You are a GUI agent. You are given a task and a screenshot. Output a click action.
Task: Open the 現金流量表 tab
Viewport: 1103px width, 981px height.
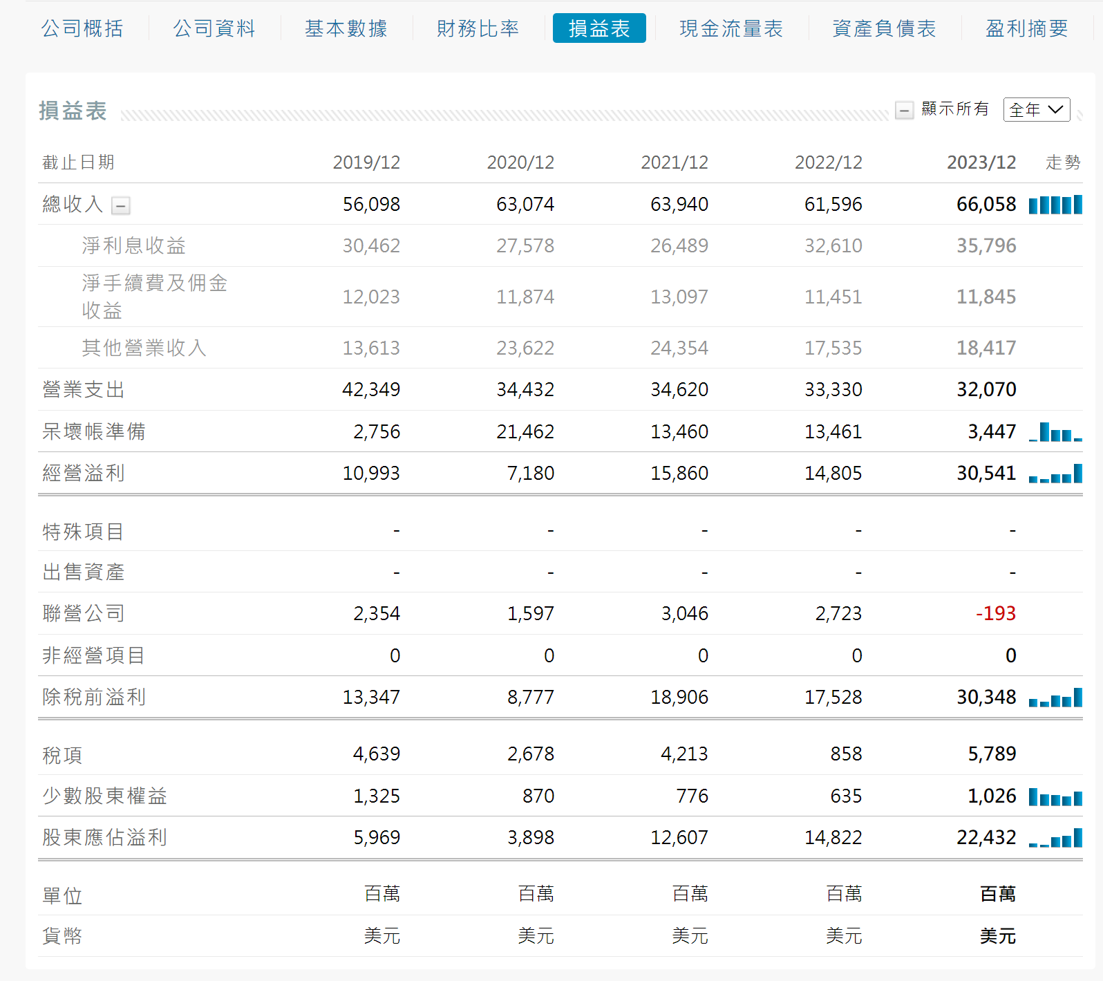point(731,28)
